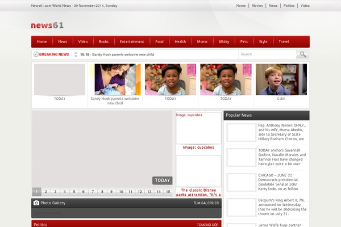341x227 pixels.
Task: Select slide 5 in slider pagination
Action: [74, 192]
